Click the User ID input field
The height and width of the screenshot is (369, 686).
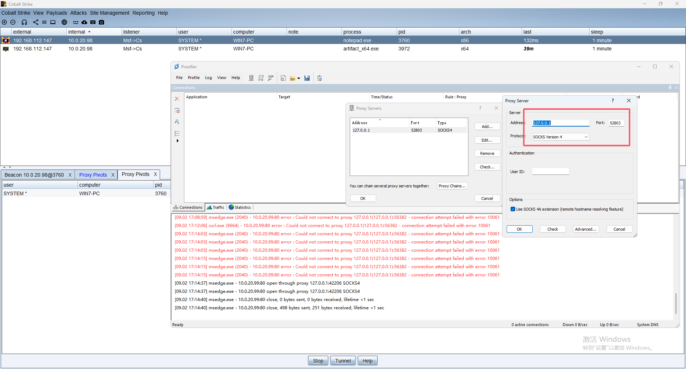(550, 172)
